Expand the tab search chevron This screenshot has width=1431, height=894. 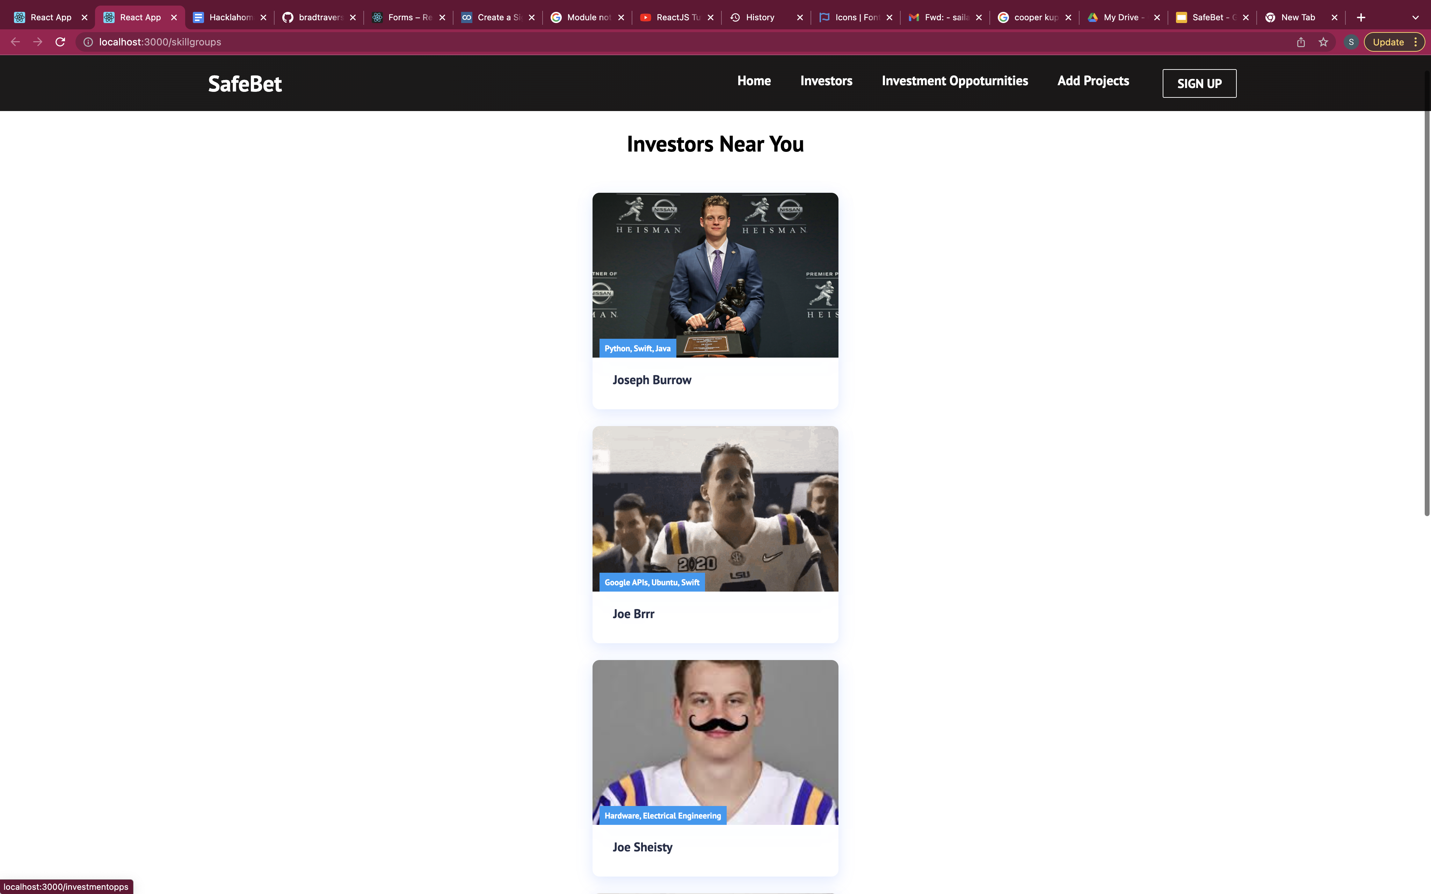coord(1416,17)
